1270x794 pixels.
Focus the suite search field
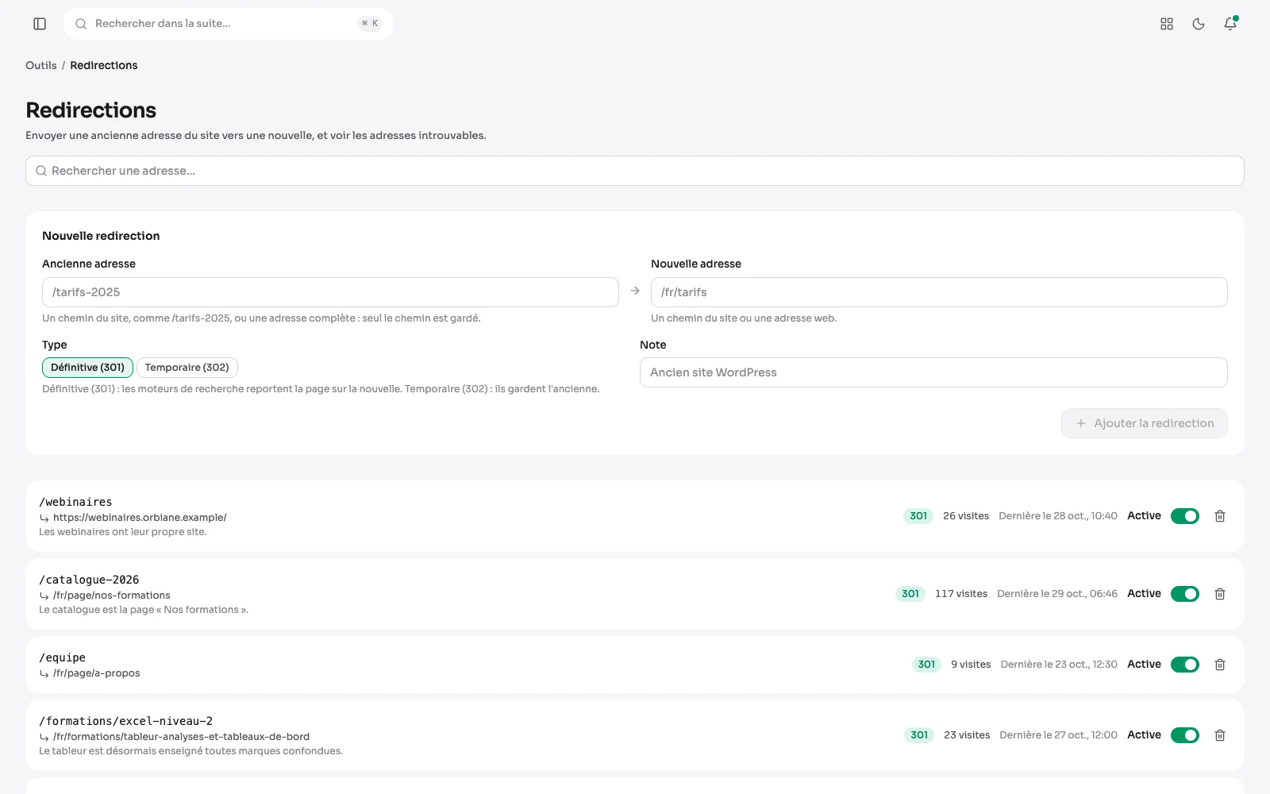pos(229,24)
